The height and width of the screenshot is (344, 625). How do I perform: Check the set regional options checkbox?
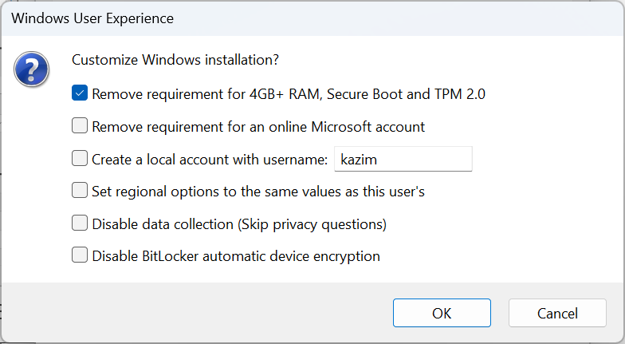(x=80, y=190)
